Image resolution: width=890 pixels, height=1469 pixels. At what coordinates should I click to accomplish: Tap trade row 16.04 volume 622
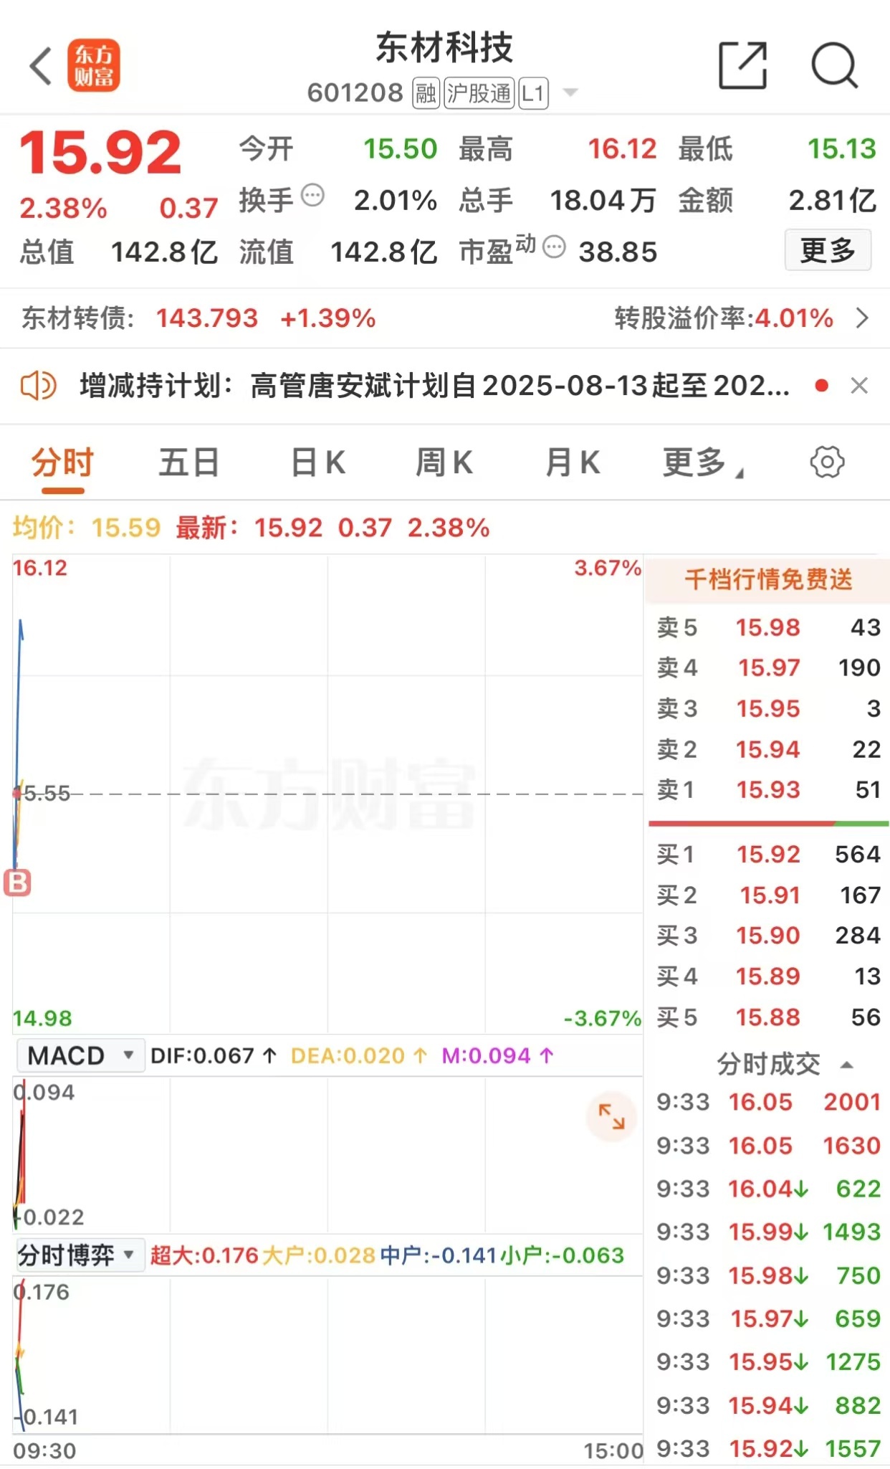[768, 1189]
